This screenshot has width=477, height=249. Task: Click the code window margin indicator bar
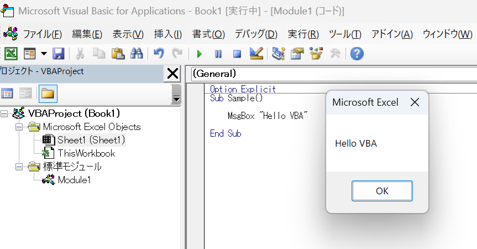(x=195, y=166)
